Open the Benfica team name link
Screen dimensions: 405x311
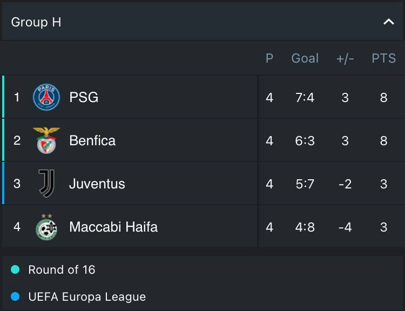(92, 141)
